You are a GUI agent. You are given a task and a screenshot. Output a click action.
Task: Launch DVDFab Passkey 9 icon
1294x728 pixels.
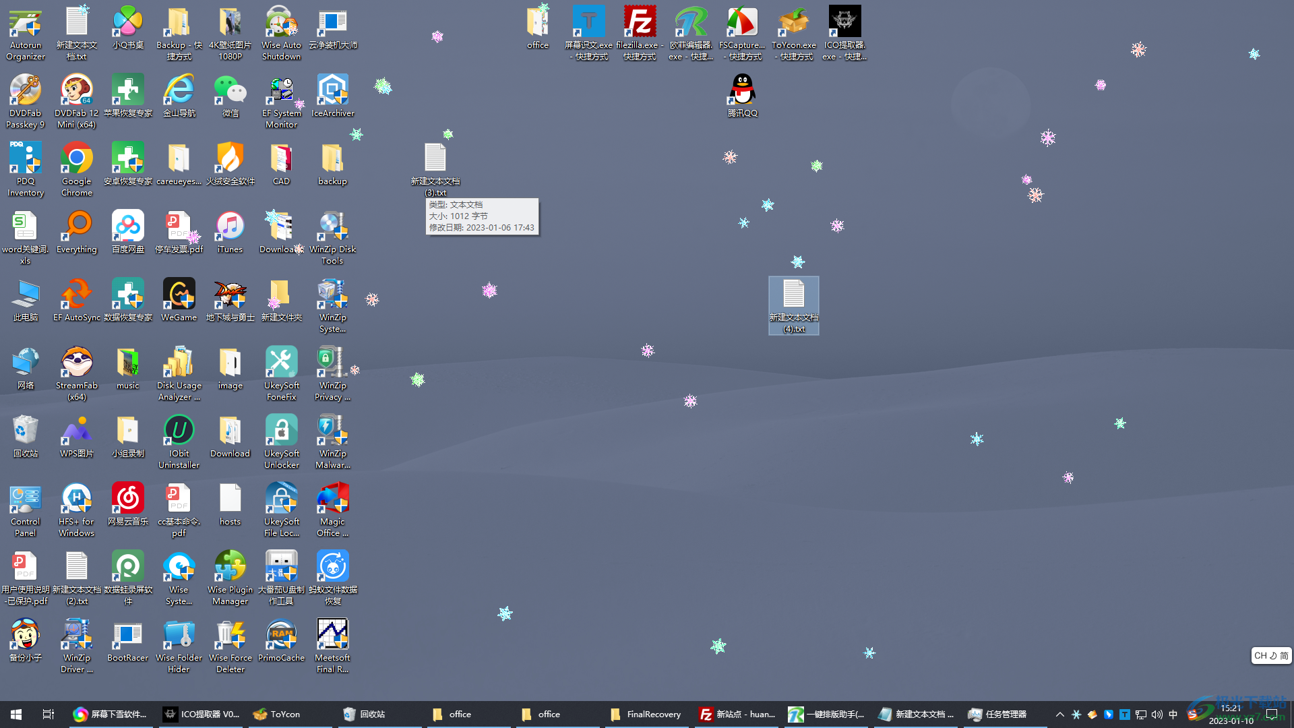26,102
